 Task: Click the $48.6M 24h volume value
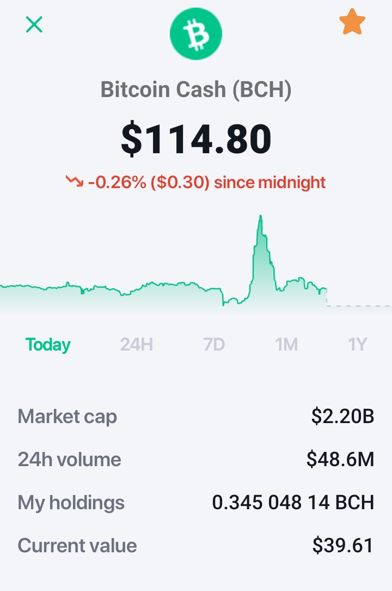(x=340, y=460)
